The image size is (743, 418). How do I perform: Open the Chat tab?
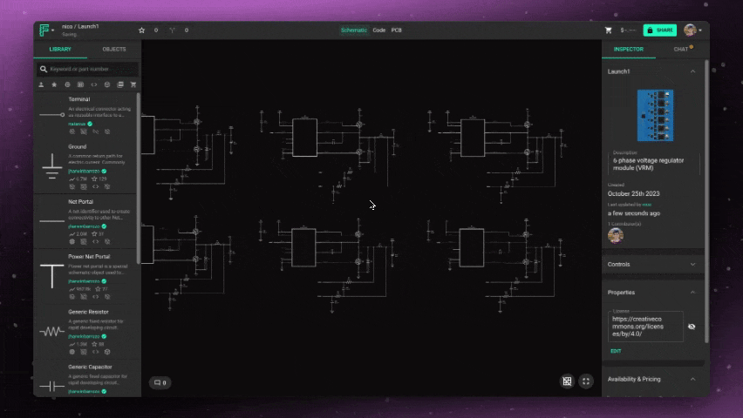pyautogui.click(x=680, y=50)
